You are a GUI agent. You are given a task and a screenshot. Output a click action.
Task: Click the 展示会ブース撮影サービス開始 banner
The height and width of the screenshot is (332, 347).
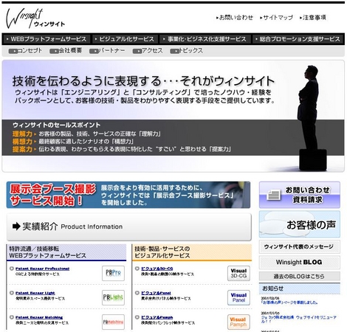[128, 195]
